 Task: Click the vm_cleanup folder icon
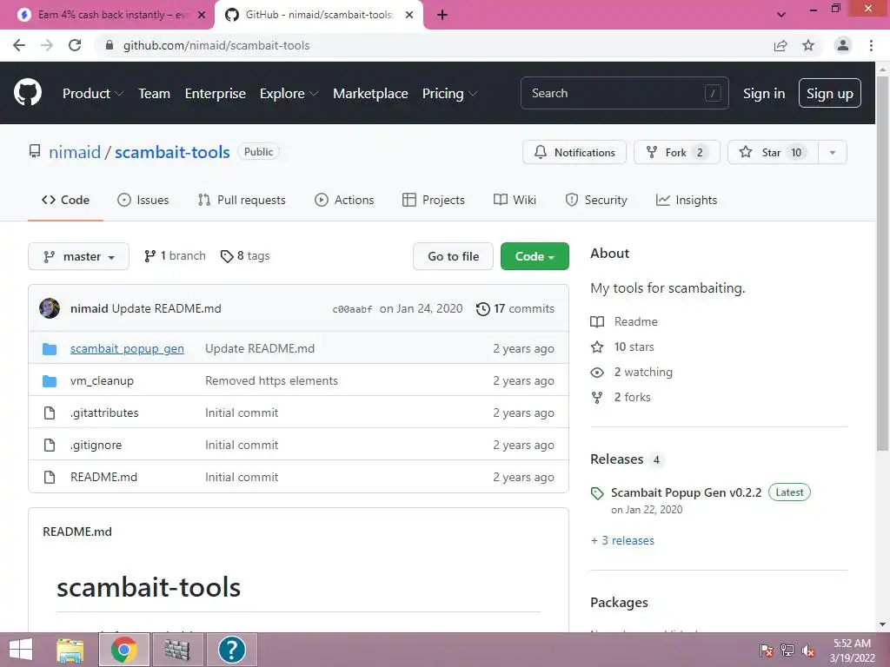[50, 381]
